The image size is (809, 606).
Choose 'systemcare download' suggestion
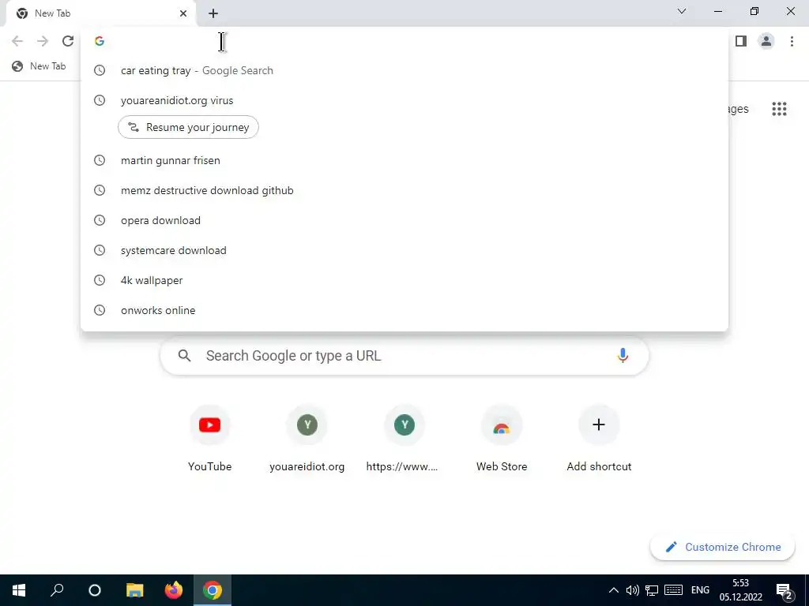(x=404, y=250)
